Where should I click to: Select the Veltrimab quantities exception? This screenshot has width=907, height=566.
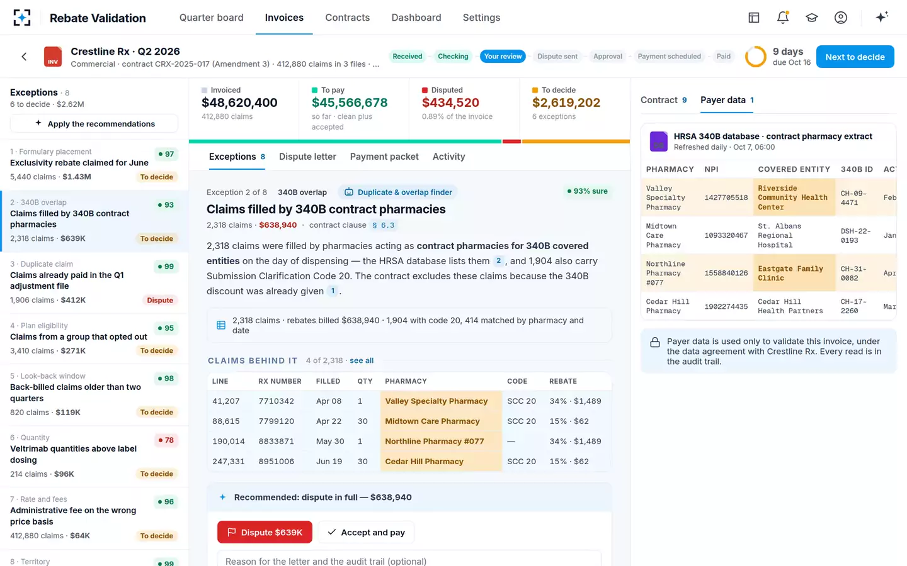point(94,456)
